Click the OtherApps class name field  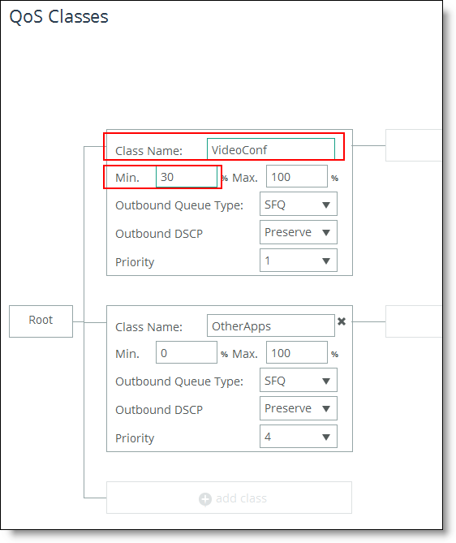pyautogui.click(x=271, y=325)
